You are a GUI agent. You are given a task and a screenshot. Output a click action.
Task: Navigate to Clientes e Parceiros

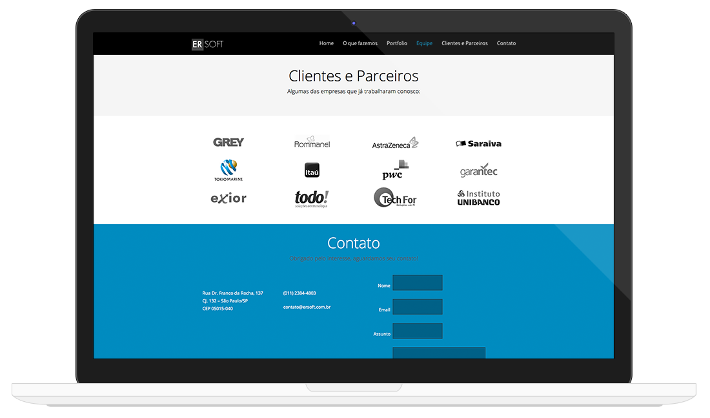[x=465, y=43]
